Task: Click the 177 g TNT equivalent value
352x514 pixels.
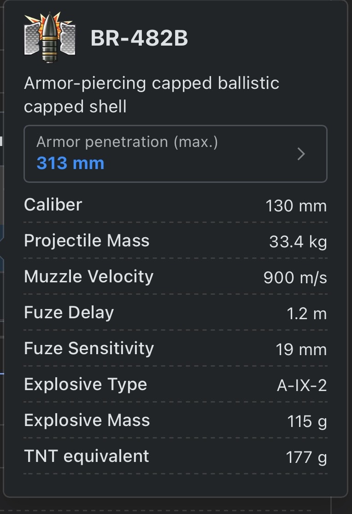Action: coord(306,457)
